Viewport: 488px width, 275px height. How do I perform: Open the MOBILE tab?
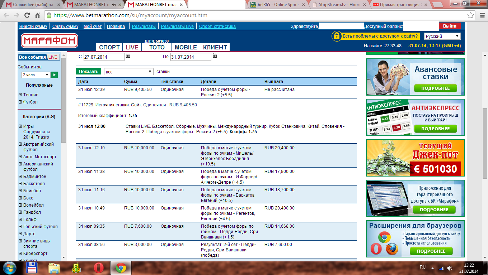tap(186, 47)
